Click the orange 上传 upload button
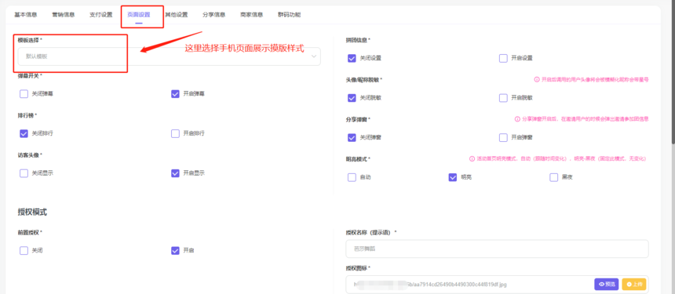The height and width of the screenshot is (294, 675). pyautogui.click(x=634, y=284)
